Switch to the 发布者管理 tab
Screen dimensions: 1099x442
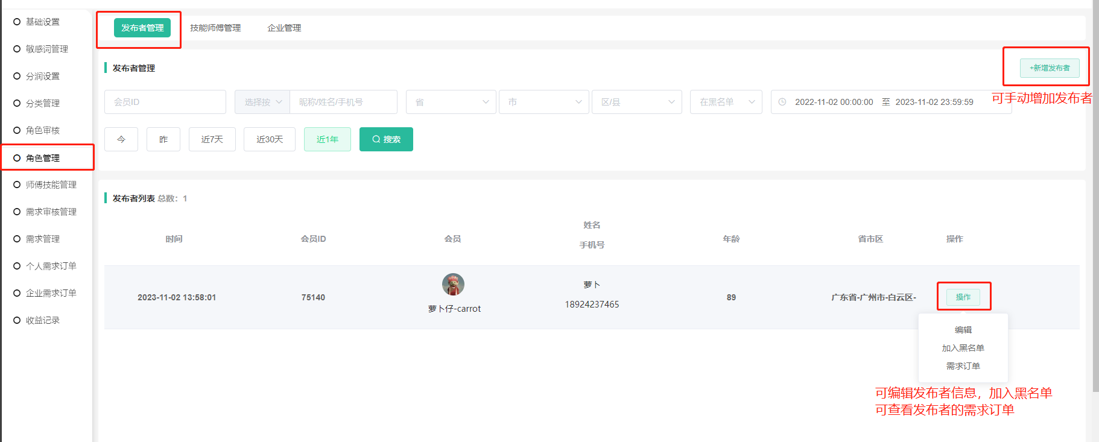coord(142,28)
